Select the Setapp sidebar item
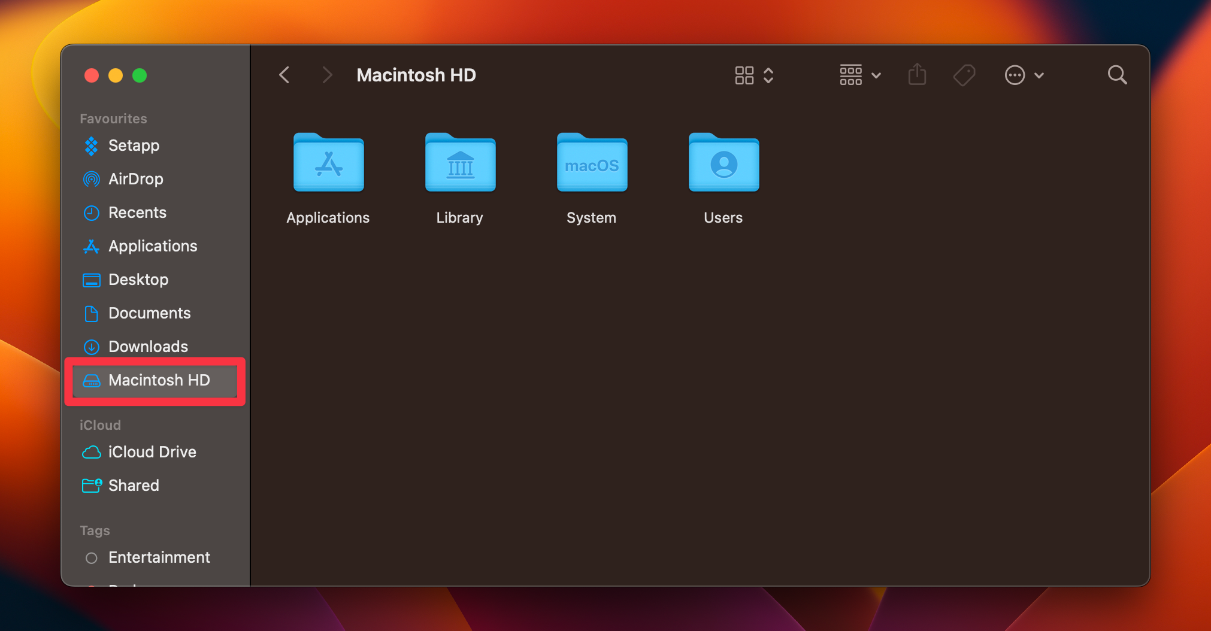 point(134,145)
